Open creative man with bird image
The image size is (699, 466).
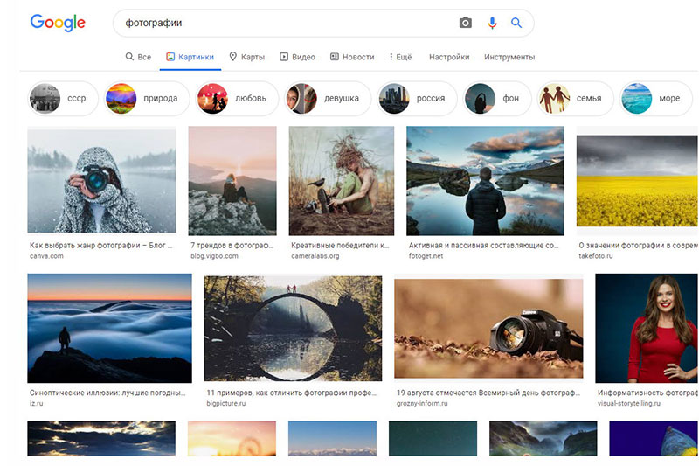(342, 181)
